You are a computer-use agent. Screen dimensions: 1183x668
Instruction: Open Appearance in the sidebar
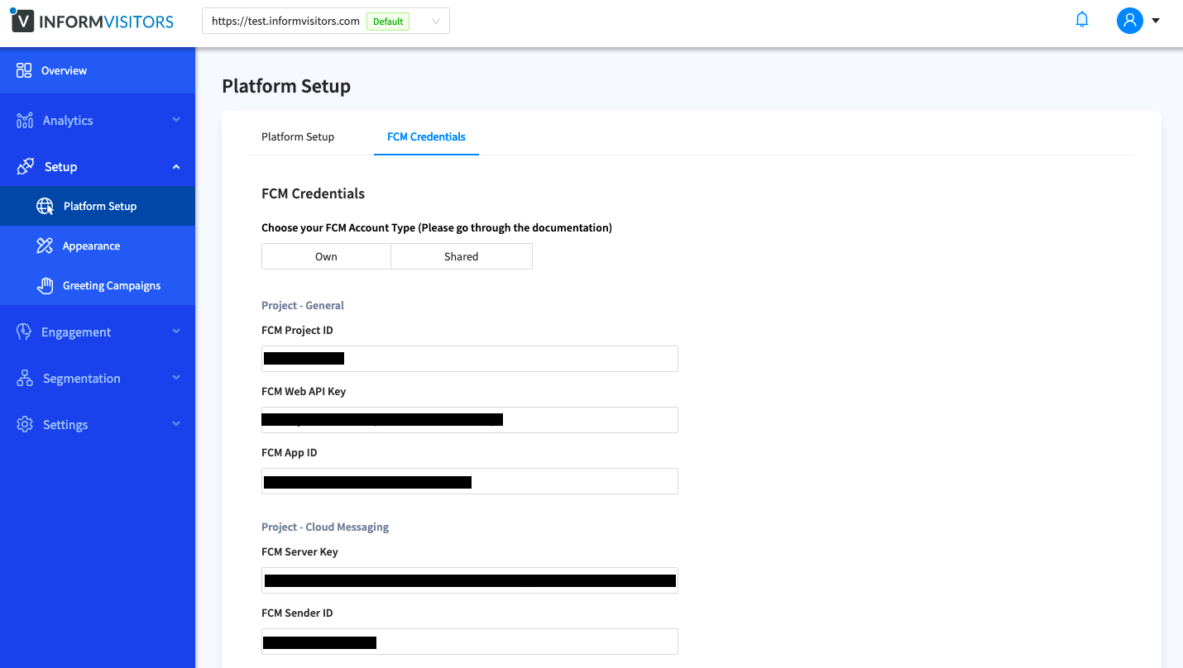(98, 246)
